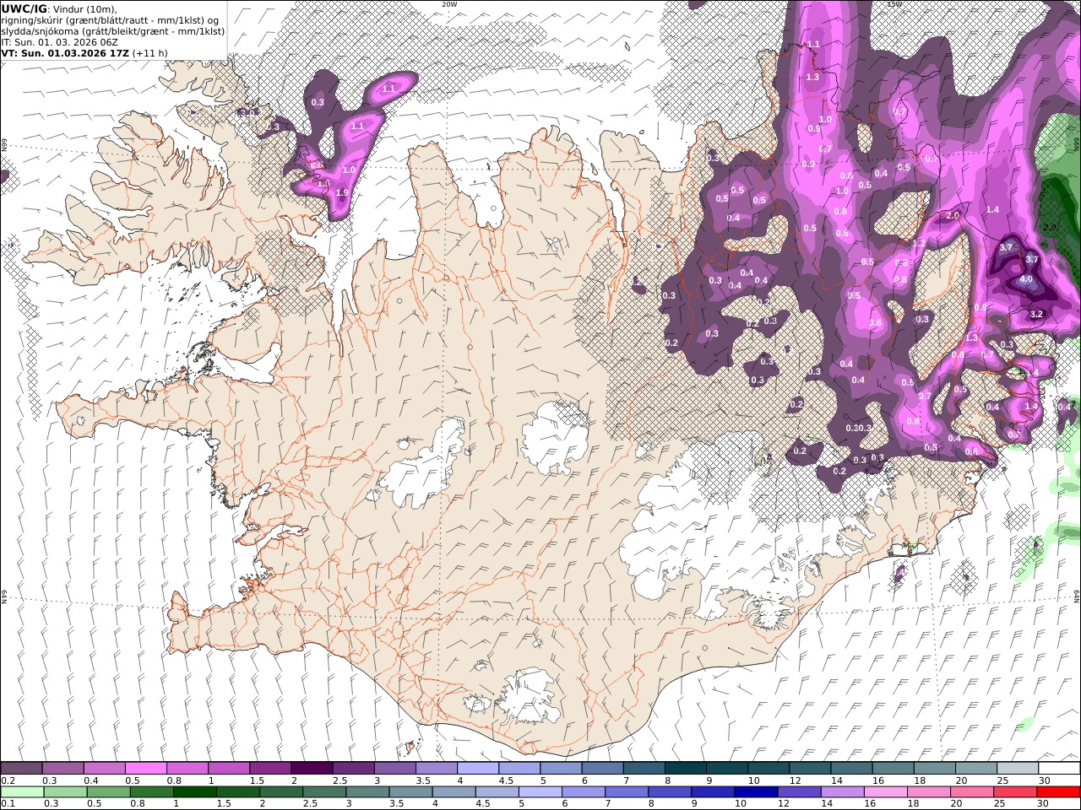
Task: Click the 'slydda/snjókoma' description line
Action: click(x=113, y=30)
